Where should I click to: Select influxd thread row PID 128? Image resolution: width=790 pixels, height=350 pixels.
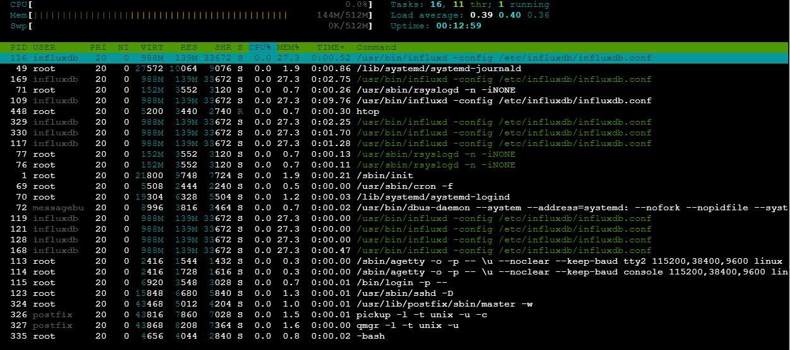point(394,240)
